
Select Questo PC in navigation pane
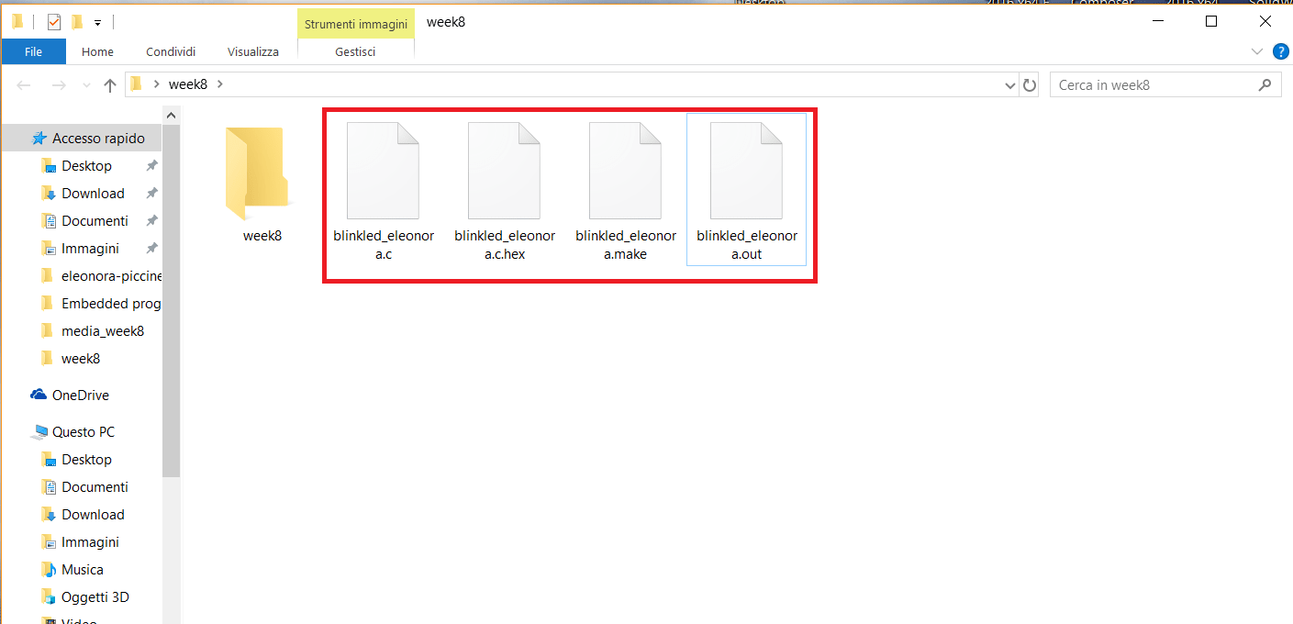coord(84,432)
